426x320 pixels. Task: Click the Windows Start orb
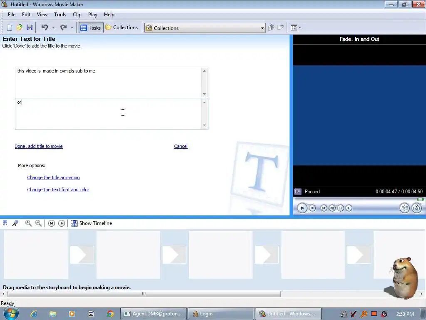coord(11,313)
